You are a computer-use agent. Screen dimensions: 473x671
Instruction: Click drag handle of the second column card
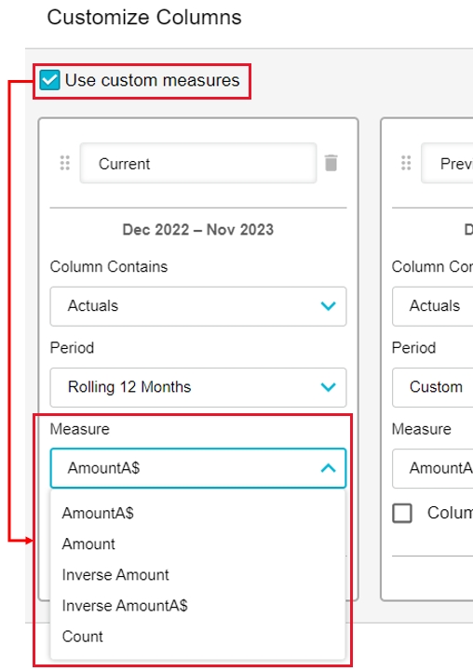(x=406, y=163)
